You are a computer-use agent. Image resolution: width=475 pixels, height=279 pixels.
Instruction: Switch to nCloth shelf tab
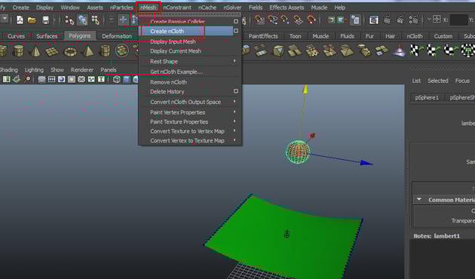pos(415,36)
